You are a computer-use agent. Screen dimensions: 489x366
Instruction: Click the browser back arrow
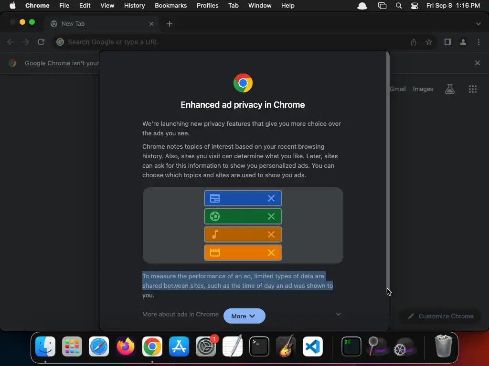point(11,42)
